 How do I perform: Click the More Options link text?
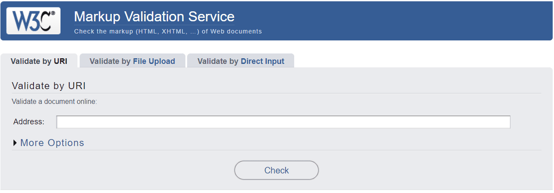click(52, 143)
